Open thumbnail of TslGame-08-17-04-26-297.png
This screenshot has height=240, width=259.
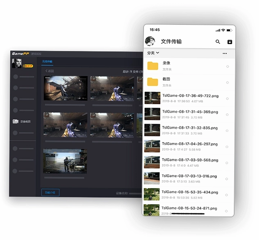tap(152, 146)
